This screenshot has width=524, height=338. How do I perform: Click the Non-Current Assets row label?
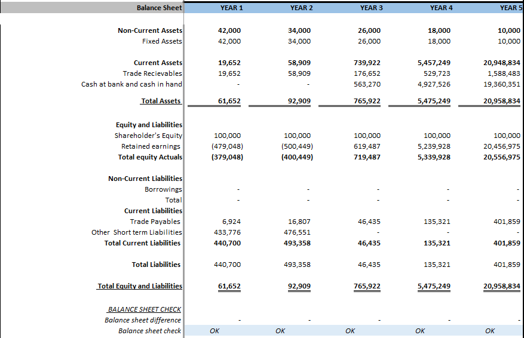point(150,30)
